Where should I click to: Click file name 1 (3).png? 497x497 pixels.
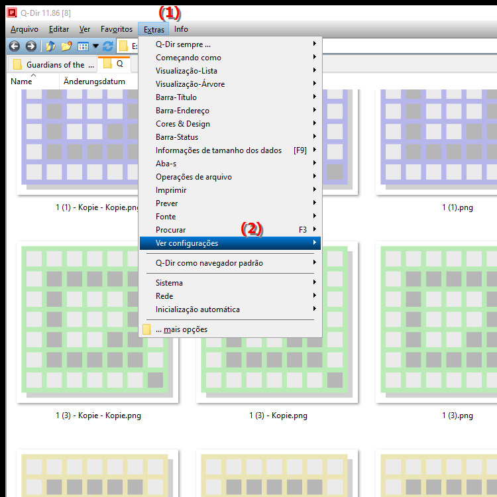click(x=457, y=415)
